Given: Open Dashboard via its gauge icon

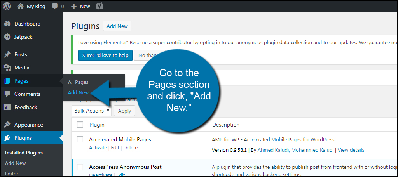Looking at the screenshot, I should click(x=7, y=24).
